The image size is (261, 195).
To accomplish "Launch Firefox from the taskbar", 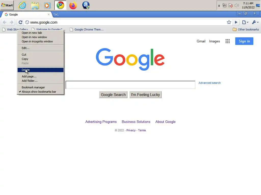I will pyautogui.click(x=73, y=5).
